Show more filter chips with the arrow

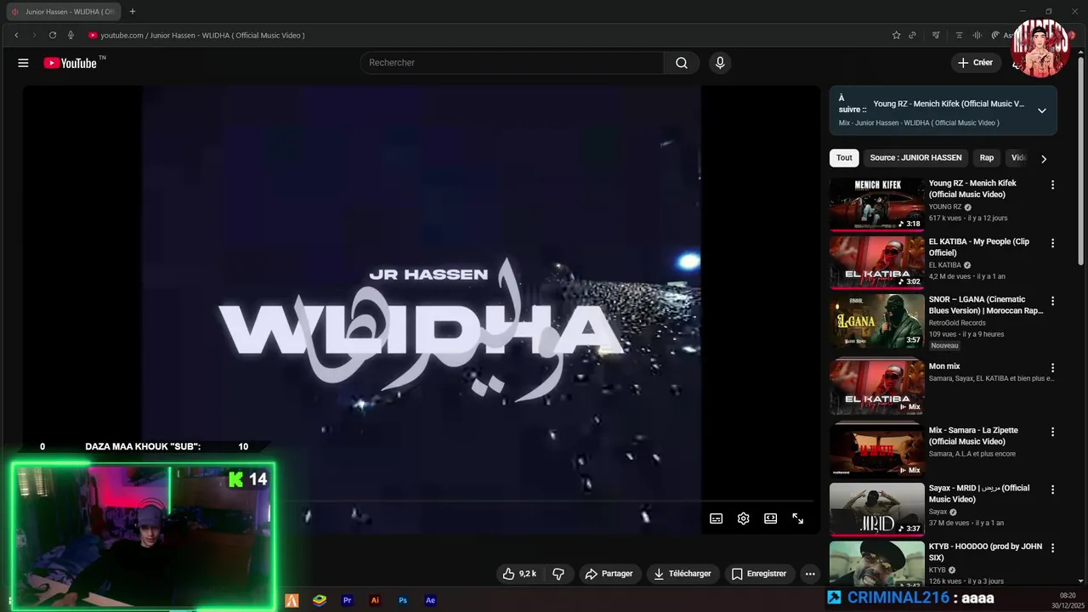(x=1044, y=158)
